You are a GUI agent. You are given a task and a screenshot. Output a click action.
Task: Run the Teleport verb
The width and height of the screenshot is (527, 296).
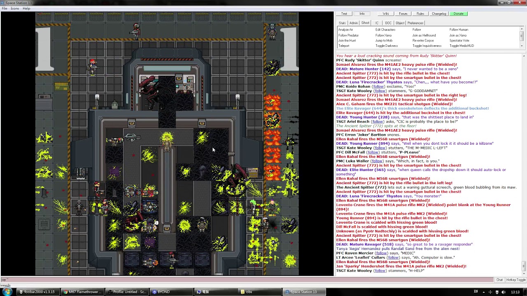(344, 46)
